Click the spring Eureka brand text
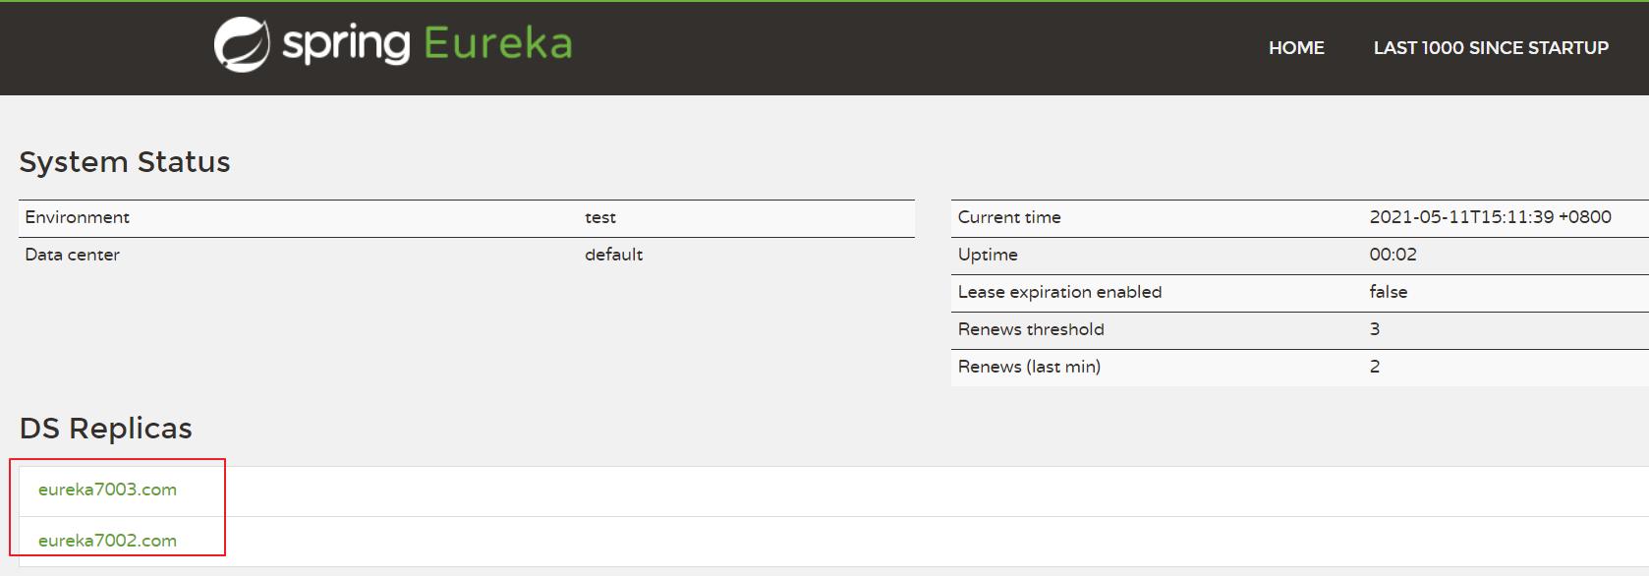1649x576 pixels. coord(427,44)
